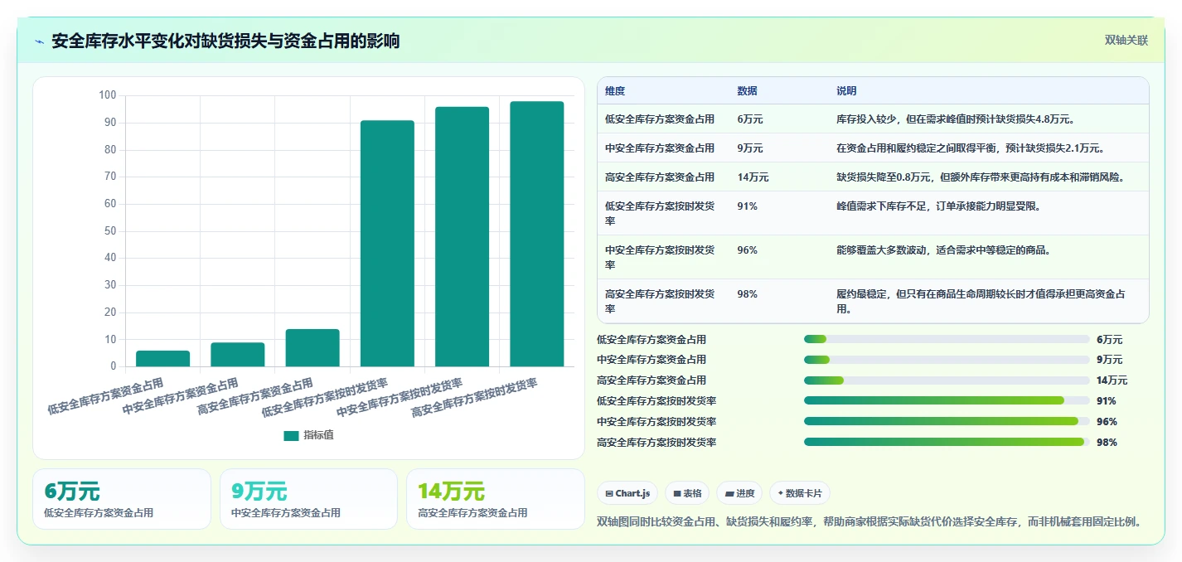Click the 低安全库存方案按时发货率 chart bar
Viewport: 1182px width, 562px height.
387,243
